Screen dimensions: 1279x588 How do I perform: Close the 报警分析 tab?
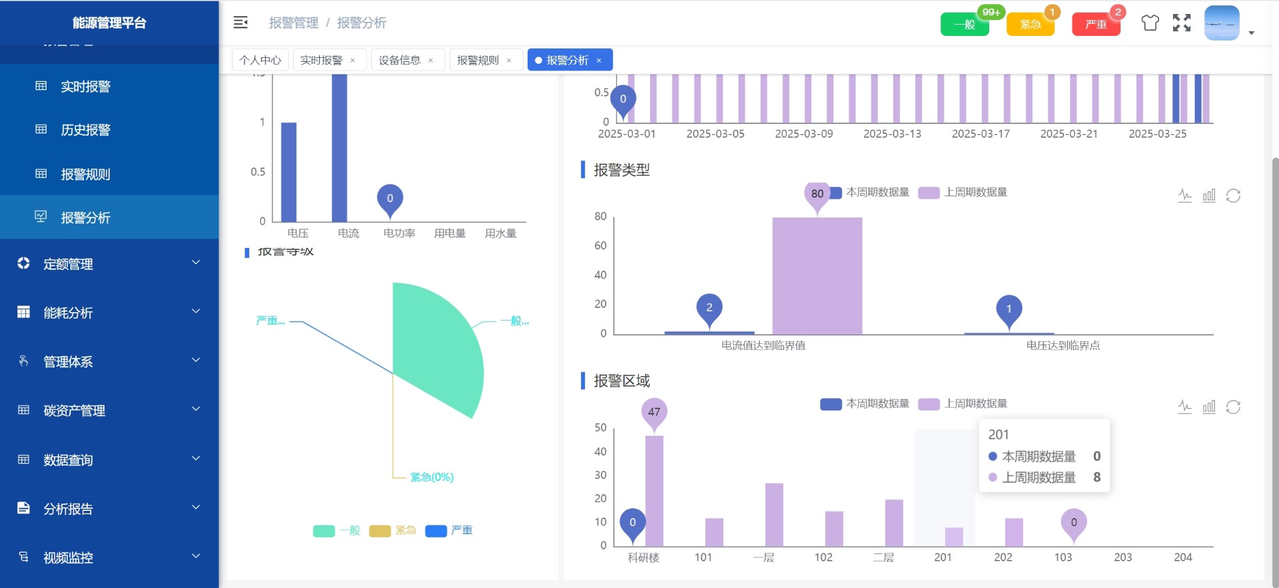click(x=599, y=61)
